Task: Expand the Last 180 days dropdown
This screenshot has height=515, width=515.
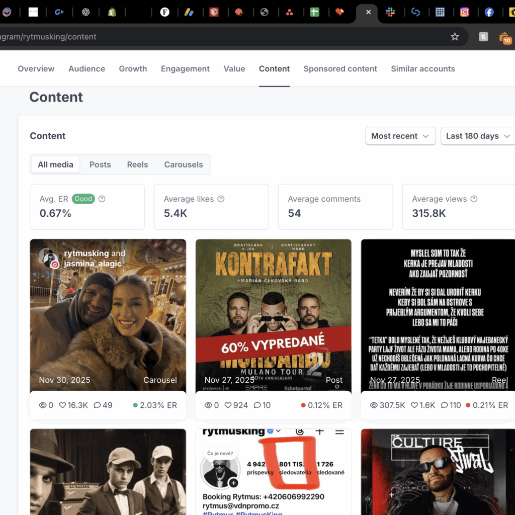Action: (478, 136)
